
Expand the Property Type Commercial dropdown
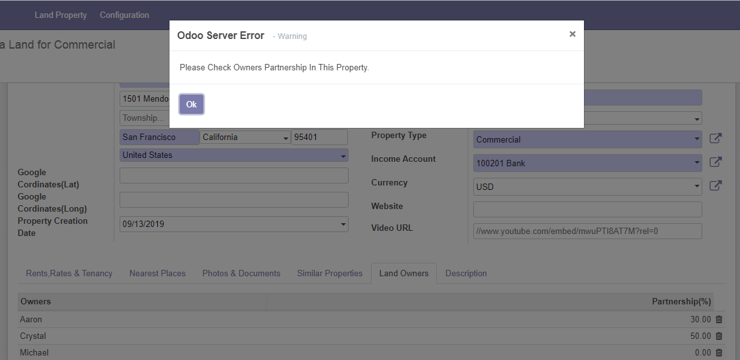(588, 139)
